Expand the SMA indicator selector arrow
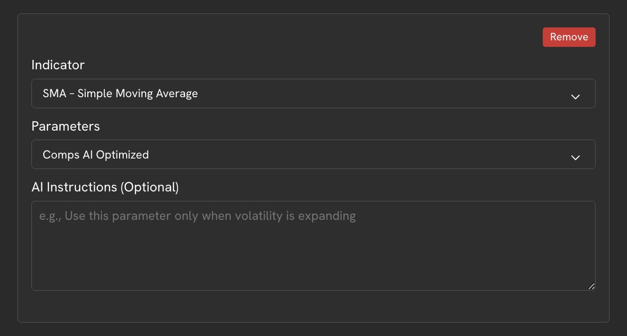Viewport: 627px width, 336px height. [575, 97]
